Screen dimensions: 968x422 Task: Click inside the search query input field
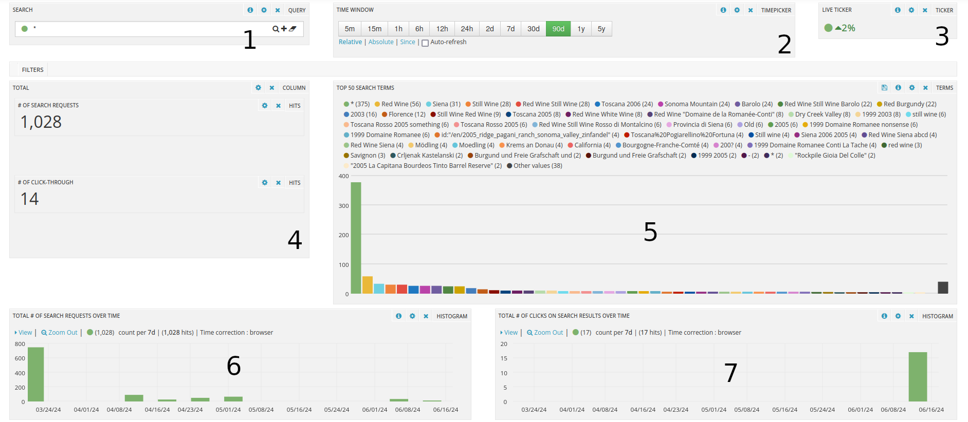pos(149,29)
